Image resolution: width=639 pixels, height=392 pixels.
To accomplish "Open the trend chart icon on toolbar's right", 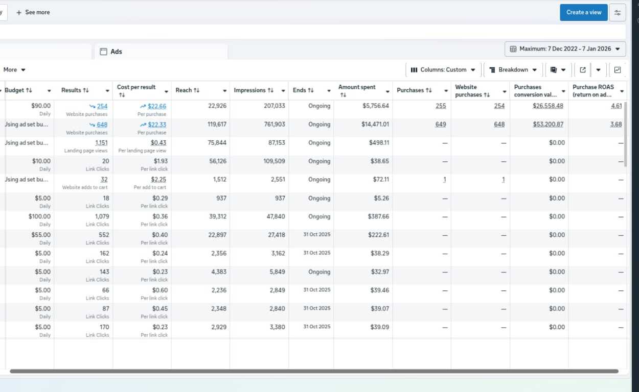I will pos(618,69).
